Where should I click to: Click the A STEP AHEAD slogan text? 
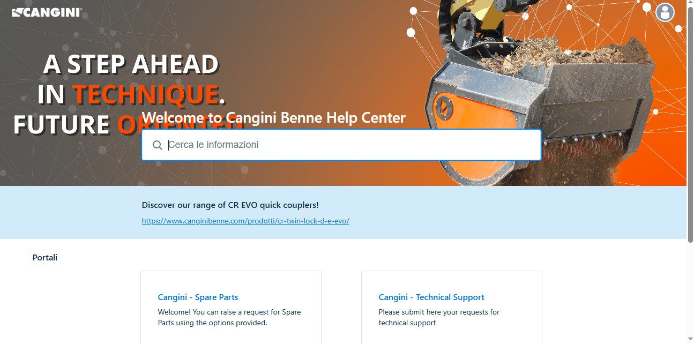[x=131, y=64]
